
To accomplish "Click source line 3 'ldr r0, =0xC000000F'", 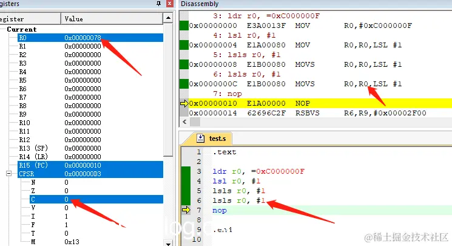I will point(258,171).
